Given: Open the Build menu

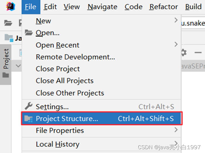Looking at the screenshot, I should tap(193, 7).
